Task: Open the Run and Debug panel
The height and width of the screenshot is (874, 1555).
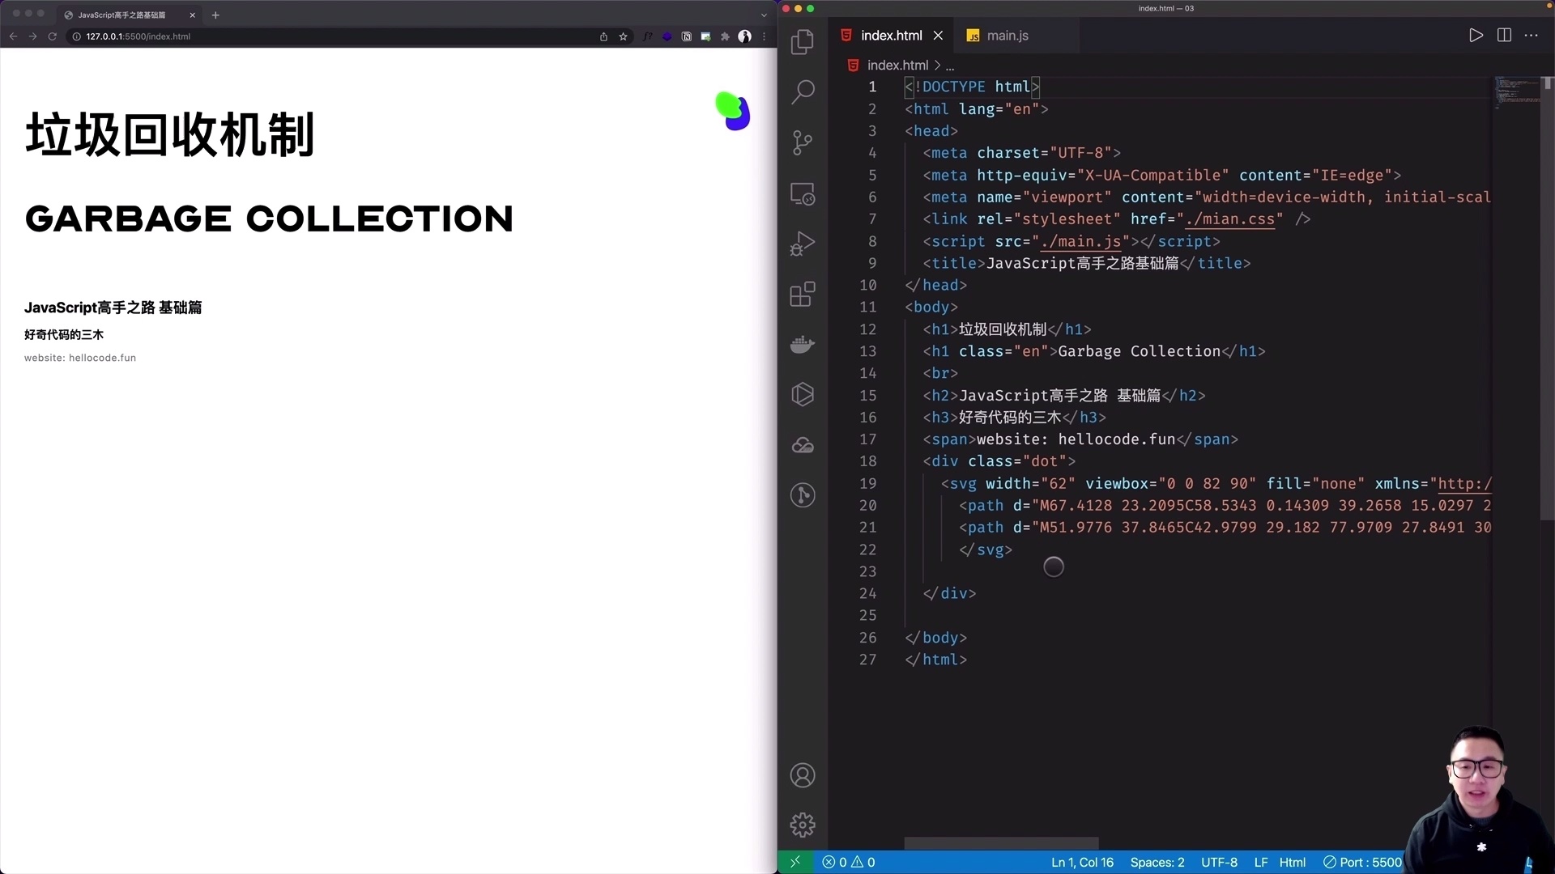Action: 803,243
